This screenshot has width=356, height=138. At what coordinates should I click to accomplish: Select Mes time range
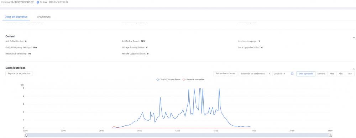pyautogui.click(x=332, y=74)
